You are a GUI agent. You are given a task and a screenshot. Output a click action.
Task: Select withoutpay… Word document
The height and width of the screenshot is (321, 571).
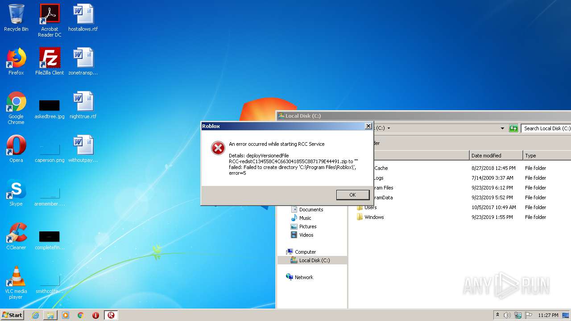pos(83,149)
